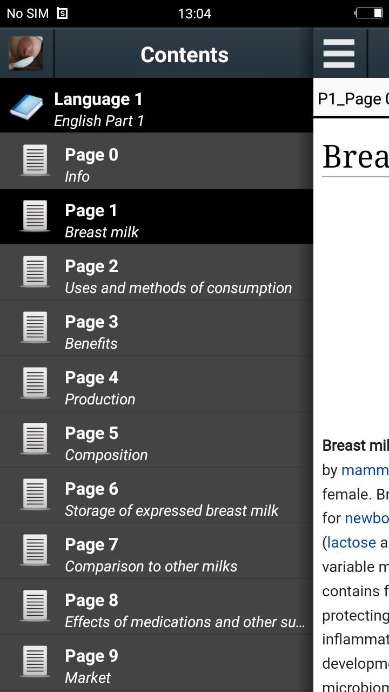Click the P1_Page tab label
Screen dimensions: 389x692
pyautogui.click(x=353, y=98)
